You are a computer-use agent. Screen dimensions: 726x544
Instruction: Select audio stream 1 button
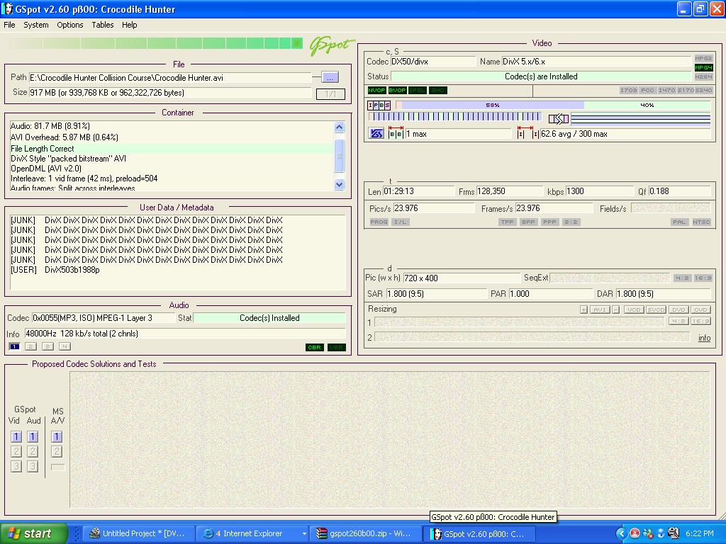click(14, 346)
